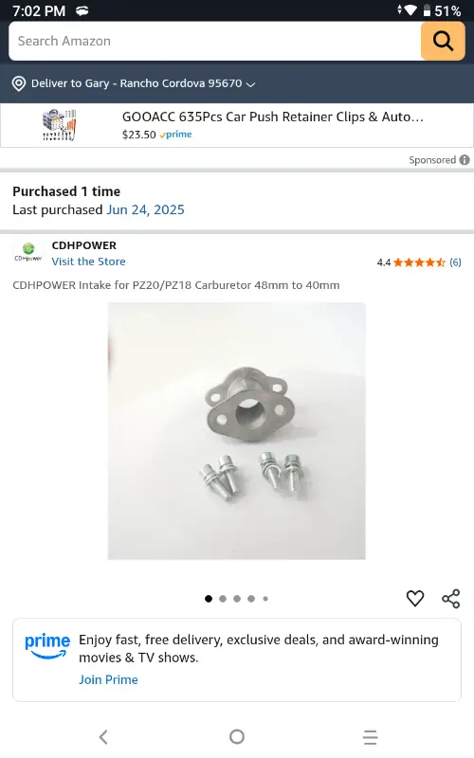The image size is (474, 758).
Task: Select the third image carousel dot
Action: (237, 599)
